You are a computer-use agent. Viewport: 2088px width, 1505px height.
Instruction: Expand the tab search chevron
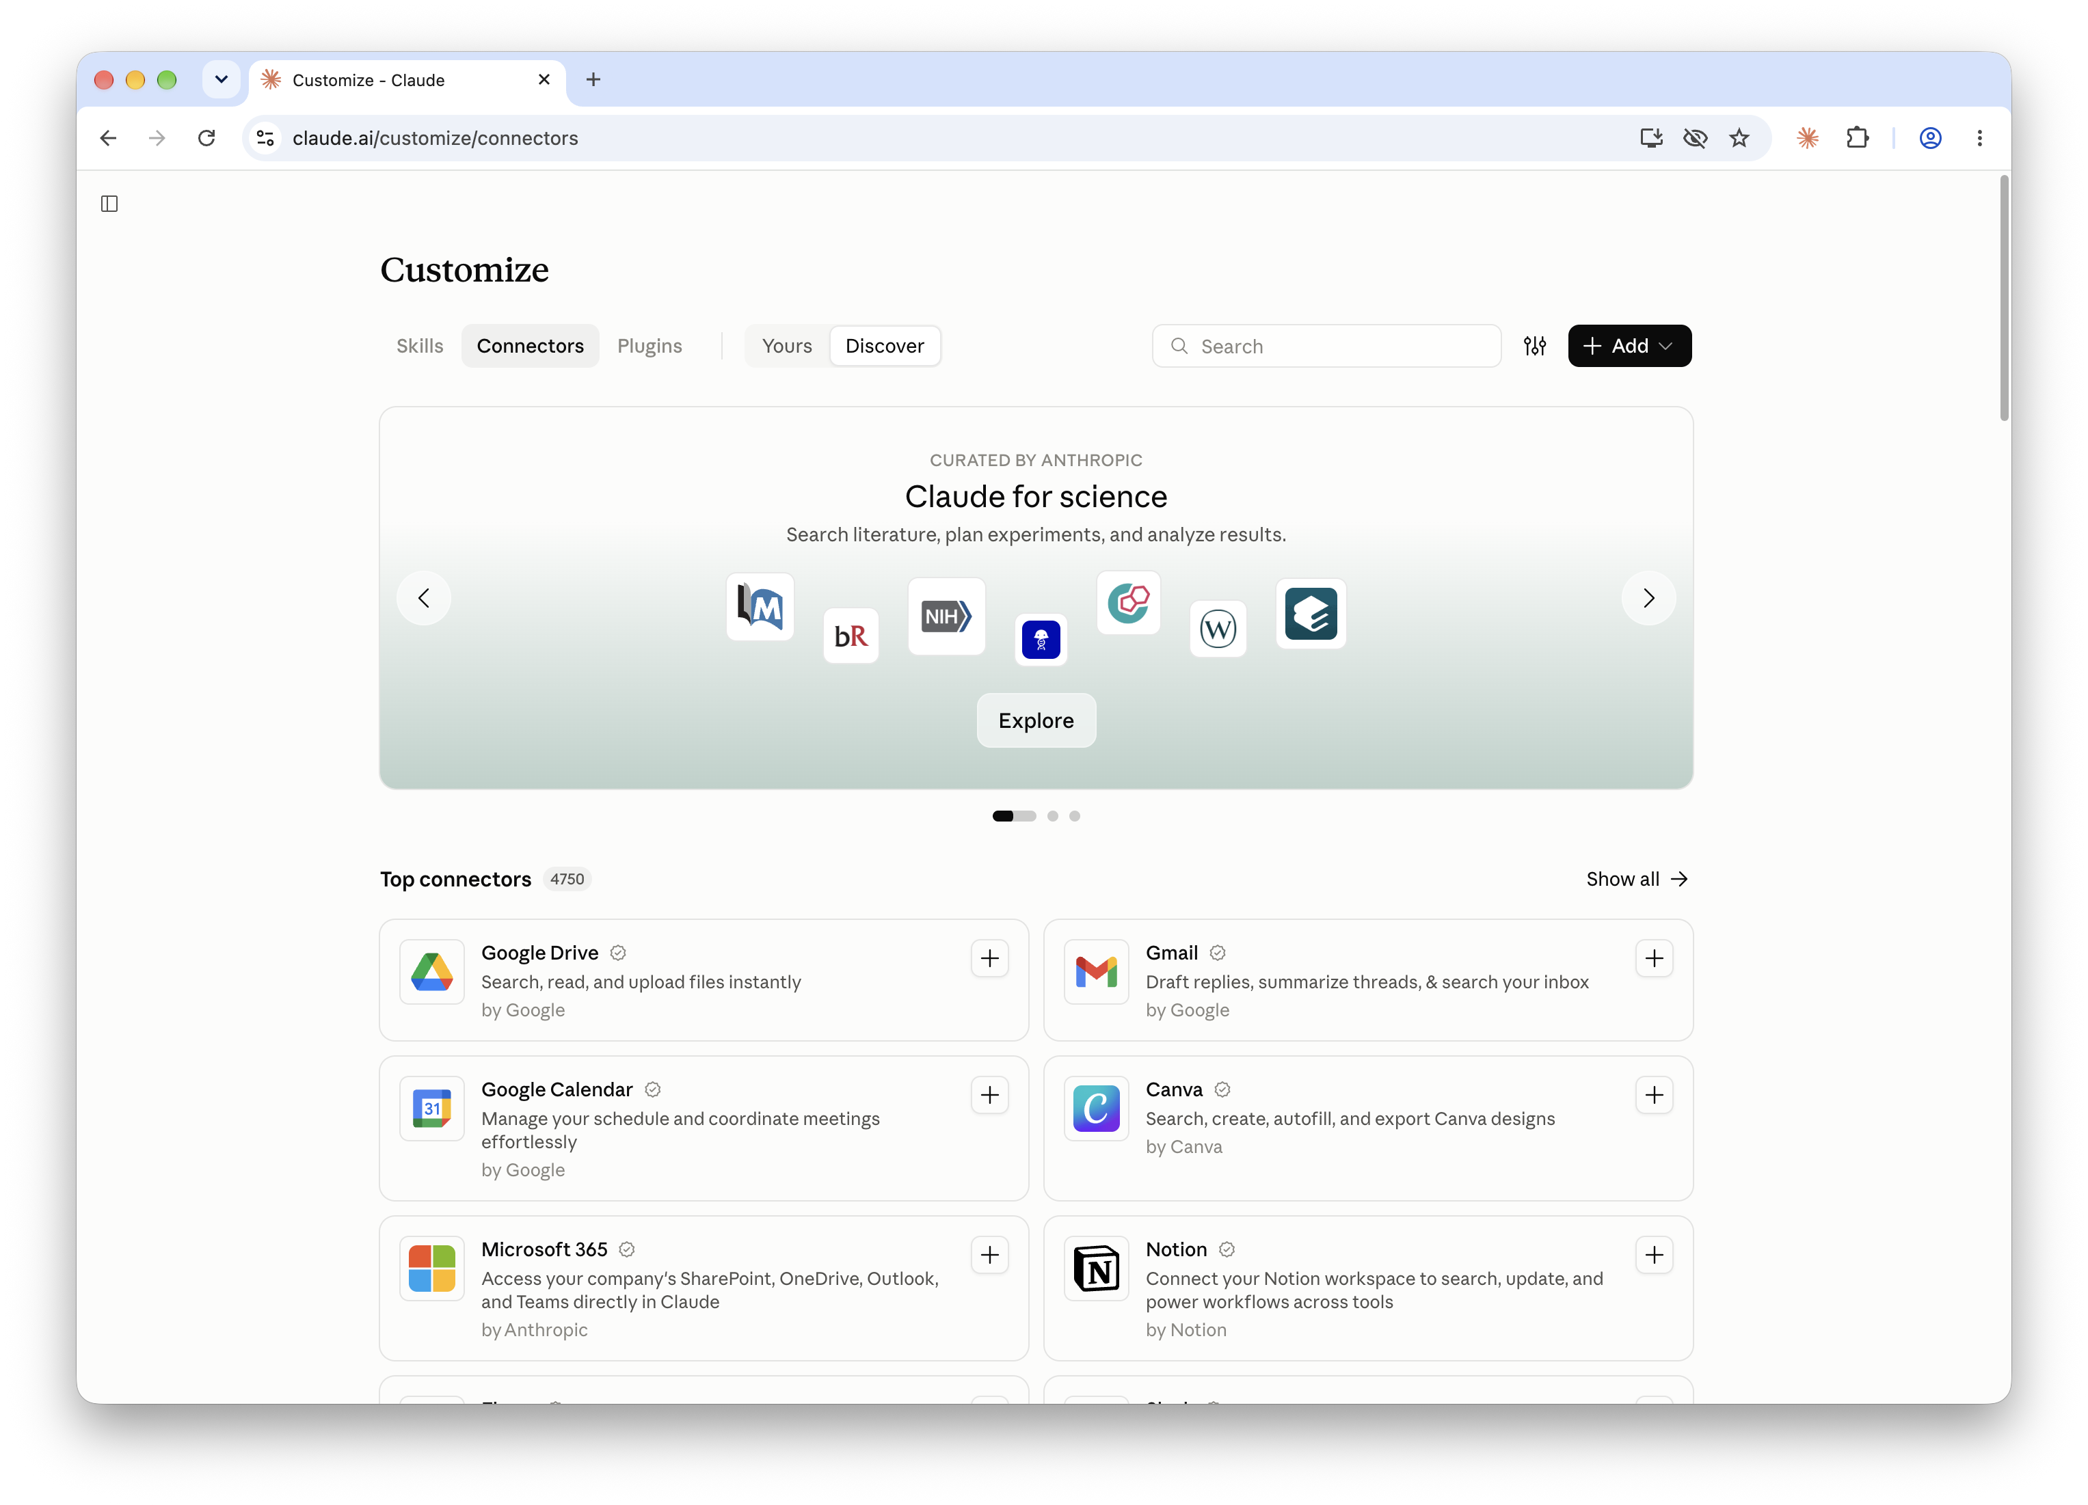point(221,80)
